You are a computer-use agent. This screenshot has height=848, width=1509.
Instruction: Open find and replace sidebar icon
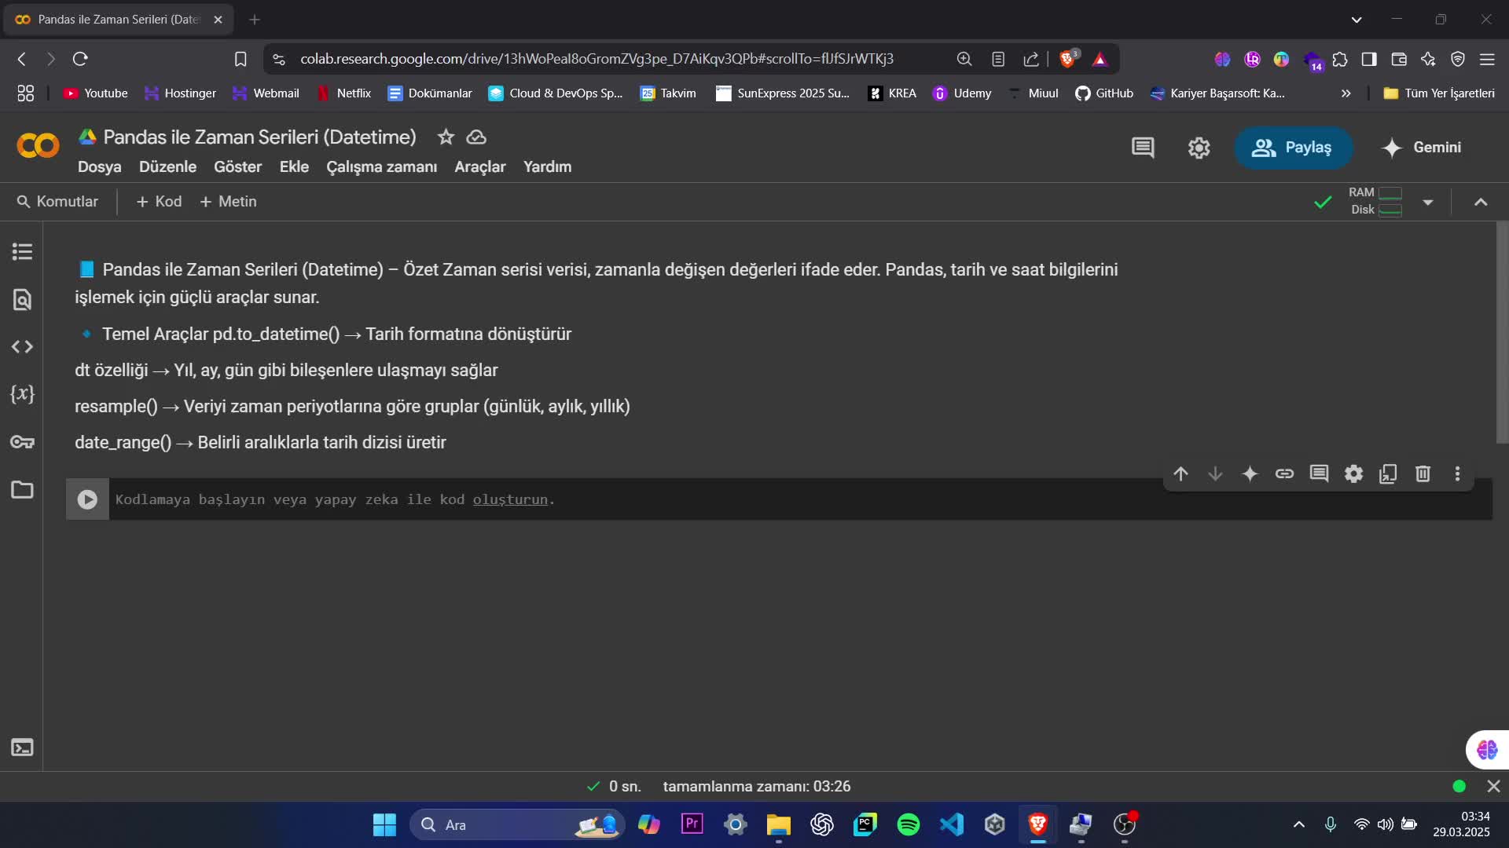pyautogui.click(x=22, y=299)
